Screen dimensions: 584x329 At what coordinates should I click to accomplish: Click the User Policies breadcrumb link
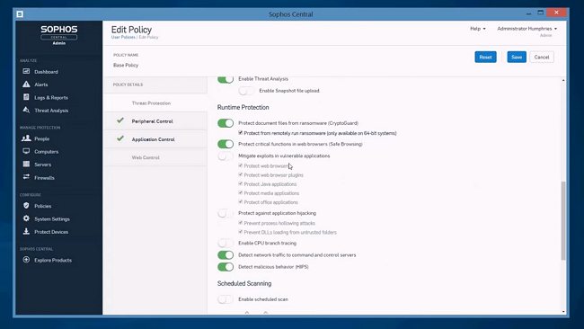pos(123,37)
